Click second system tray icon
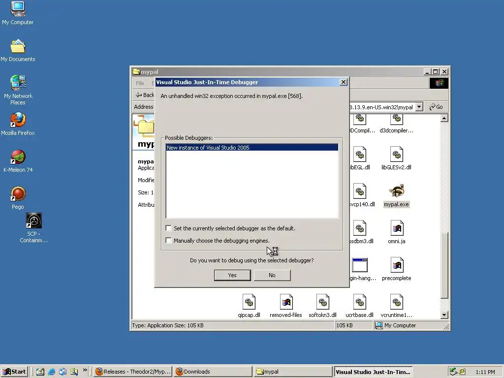Screen dimensions: 504x378 point(462,372)
